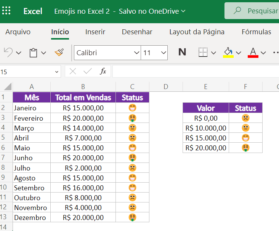The width and height of the screenshot is (279, 231).
Task: Switch to the Fórmulas tab
Action: (x=256, y=32)
